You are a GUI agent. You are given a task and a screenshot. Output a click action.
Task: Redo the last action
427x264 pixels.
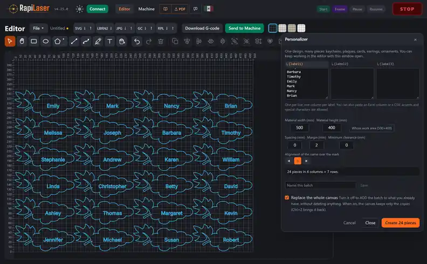149,41
